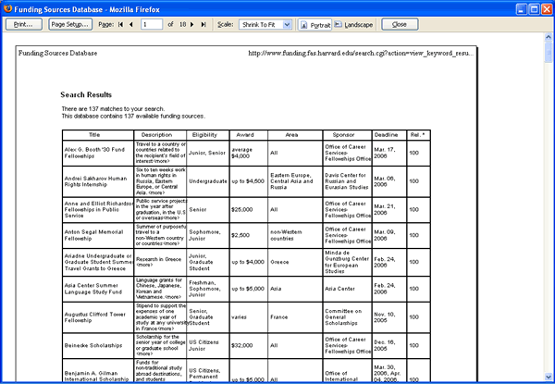
Task: Close print preview with Close button
Action: pos(400,24)
